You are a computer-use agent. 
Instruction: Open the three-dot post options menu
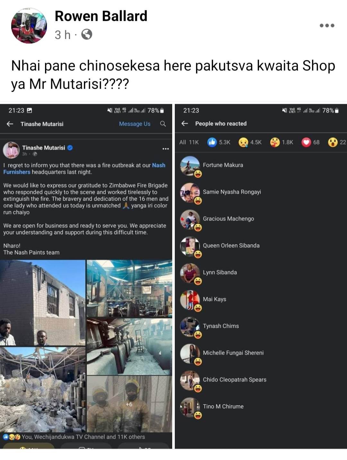(x=327, y=25)
